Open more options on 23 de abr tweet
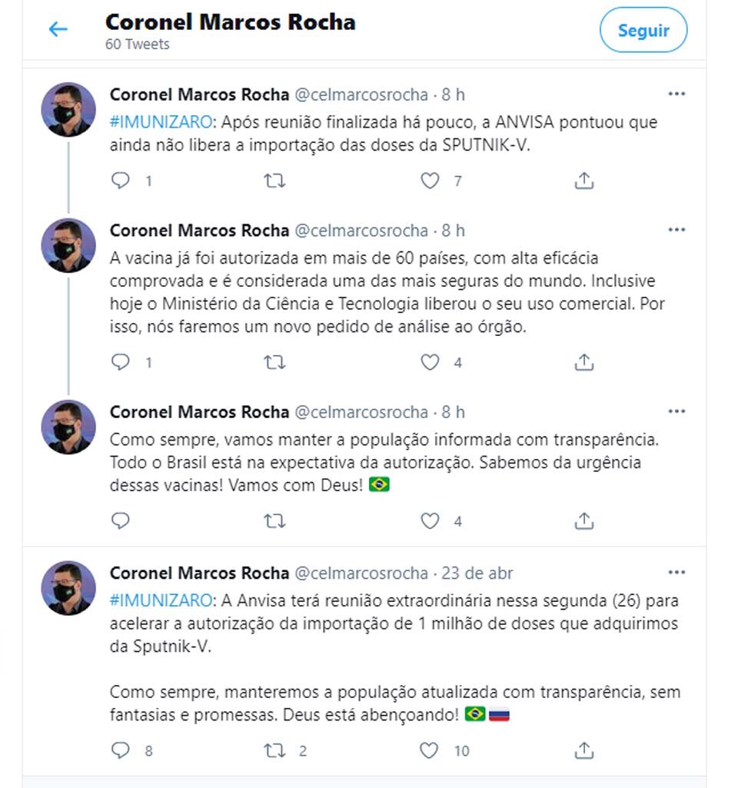The width and height of the screenshot is (738, 788). click(x=676, y=573)
